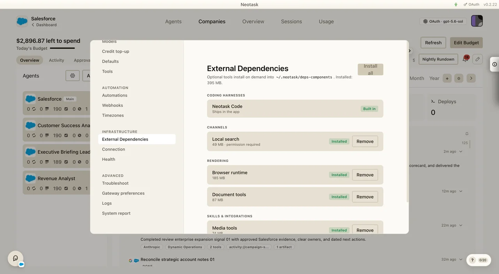The width and height of the screenshot is (499, 274).
Task: Open the Usage tab
Action: (x=326, y=21)
